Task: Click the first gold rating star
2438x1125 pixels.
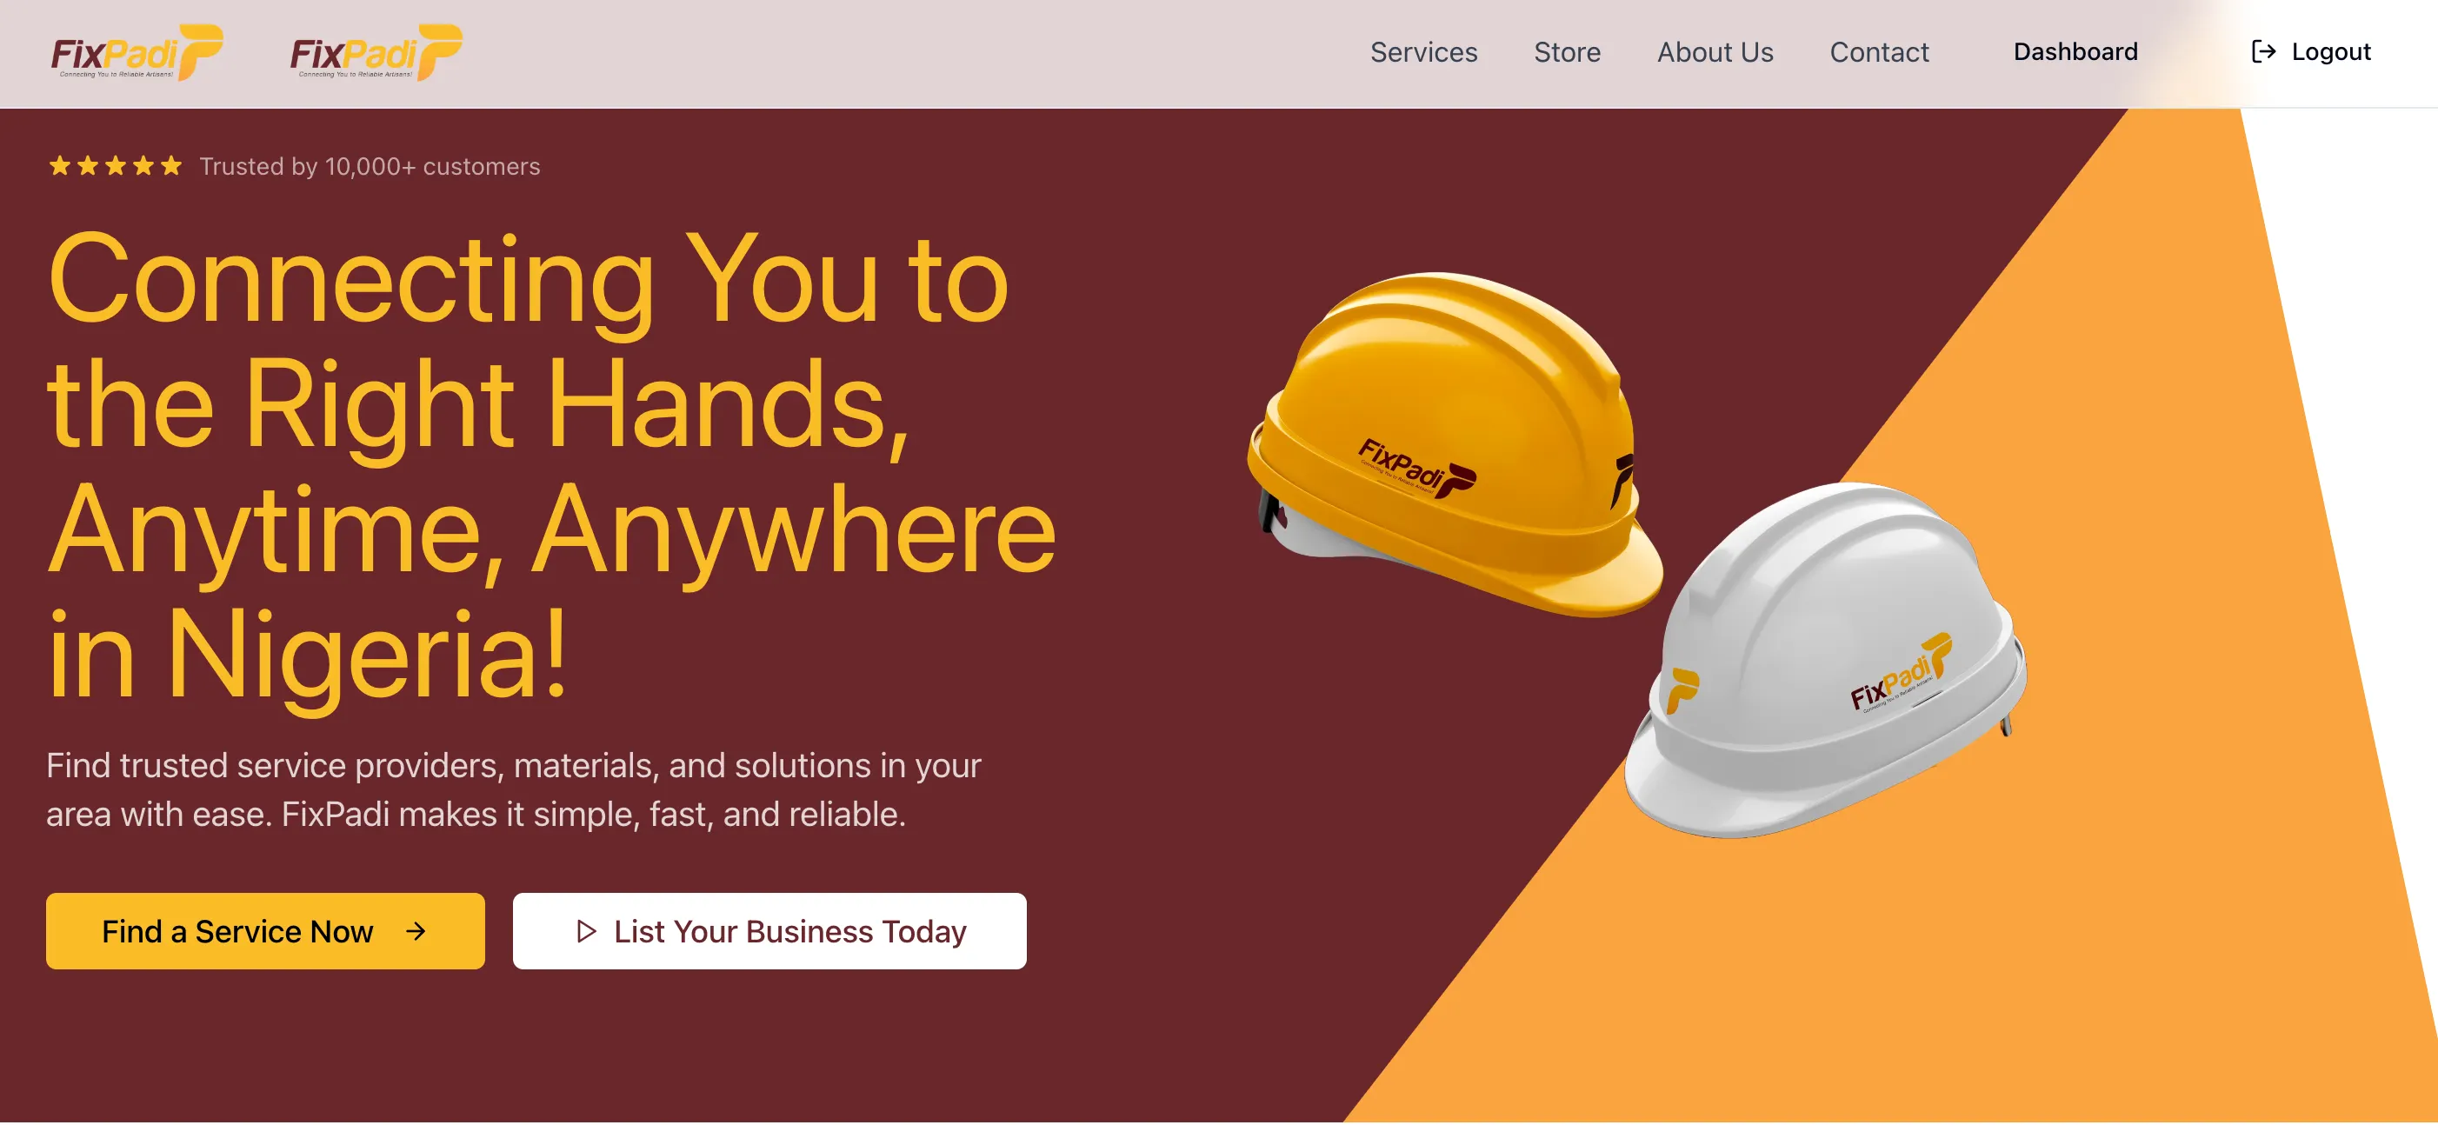Action: point(60,167)
